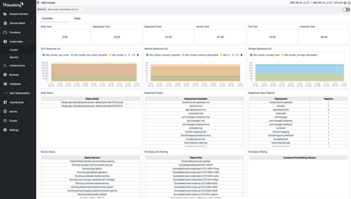Go to next page of CPU legend
The image size is (351, 199).
coord(138,55)
